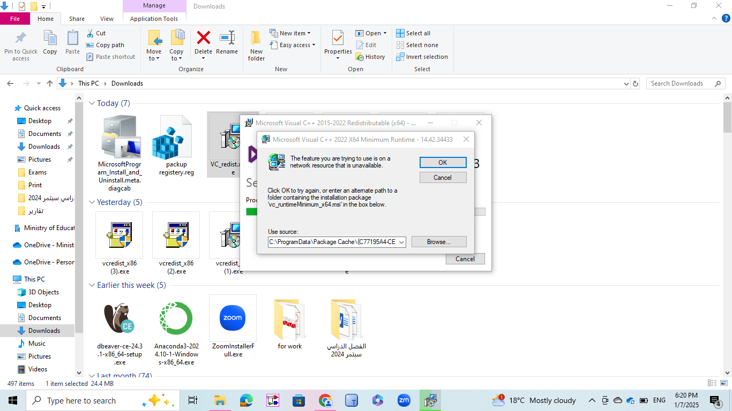The image size is (732, 411).
Task: Collapse the Yesterday (5) group
Action: 92,202
